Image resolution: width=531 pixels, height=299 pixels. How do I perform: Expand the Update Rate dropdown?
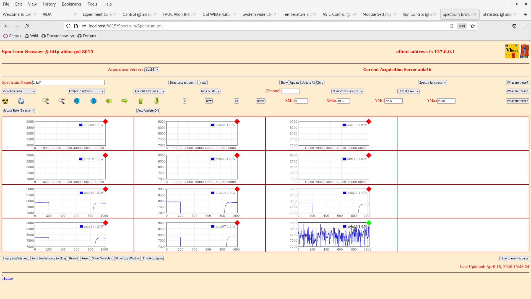point(18,110)
